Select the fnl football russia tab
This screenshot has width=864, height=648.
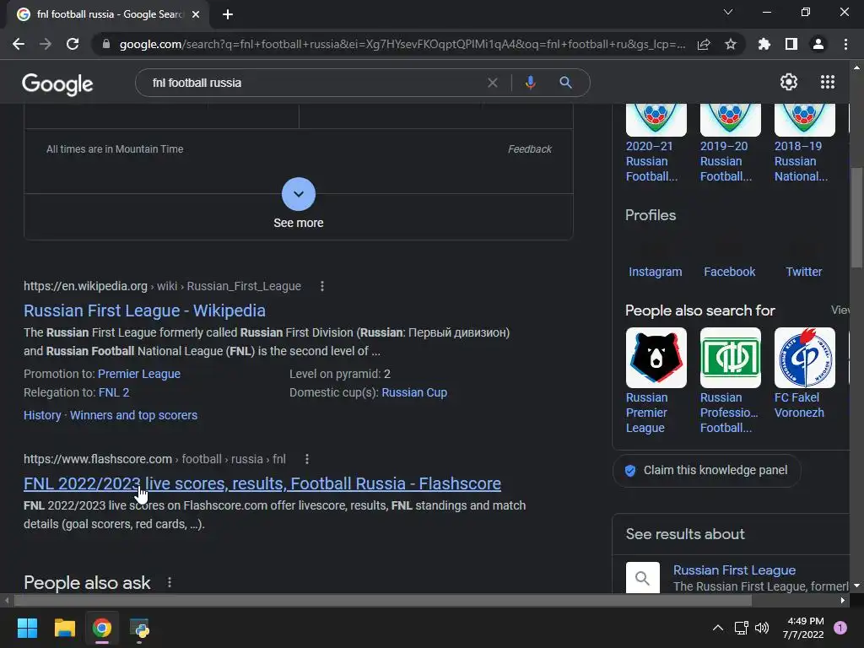pos(108,14)
